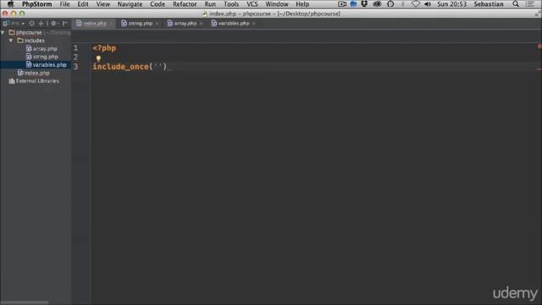The image size is (542, 305).
Task: Click line number 2 in the gutter
Action: 75,57
